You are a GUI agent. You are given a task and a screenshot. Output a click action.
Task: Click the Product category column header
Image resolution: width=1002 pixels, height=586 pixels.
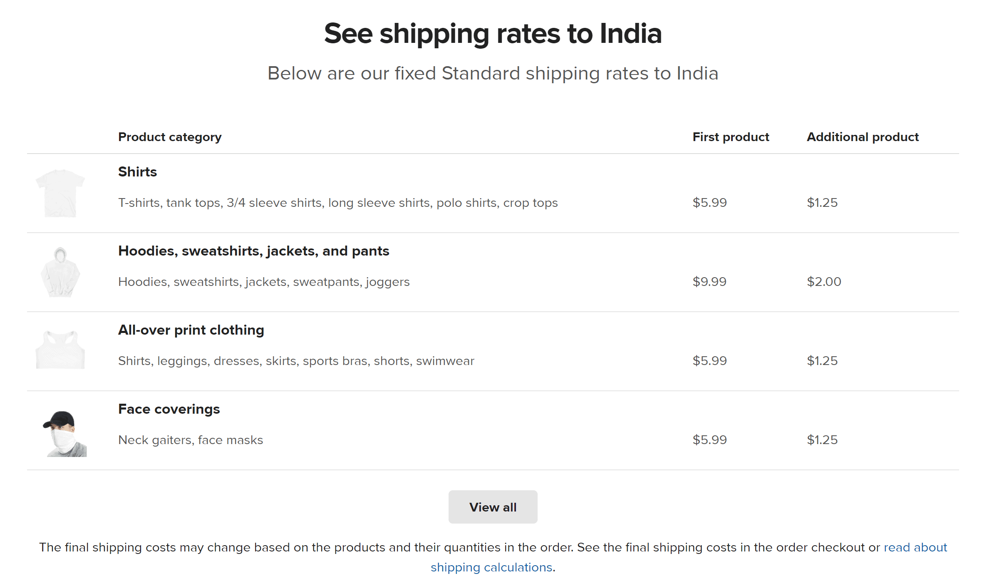170,137
